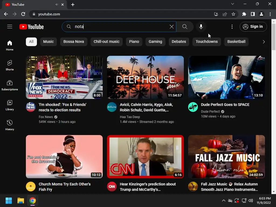Open the YouTube hamburger guide menu
Screen dimensions: 276x207
[10, 27]
